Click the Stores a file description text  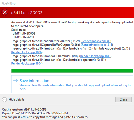point(75,87)
